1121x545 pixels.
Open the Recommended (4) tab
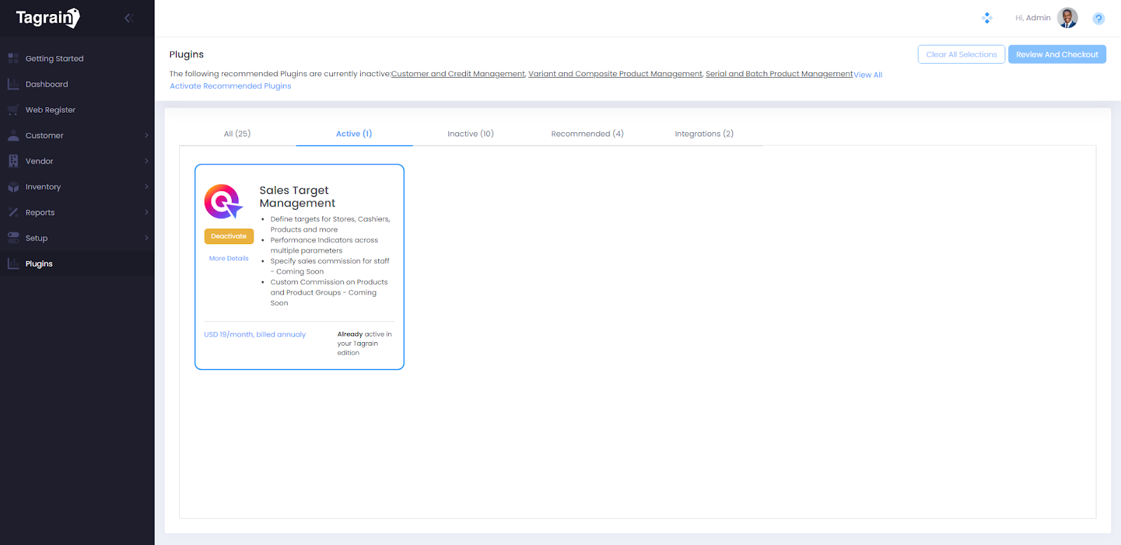click(x=587, y=134)
